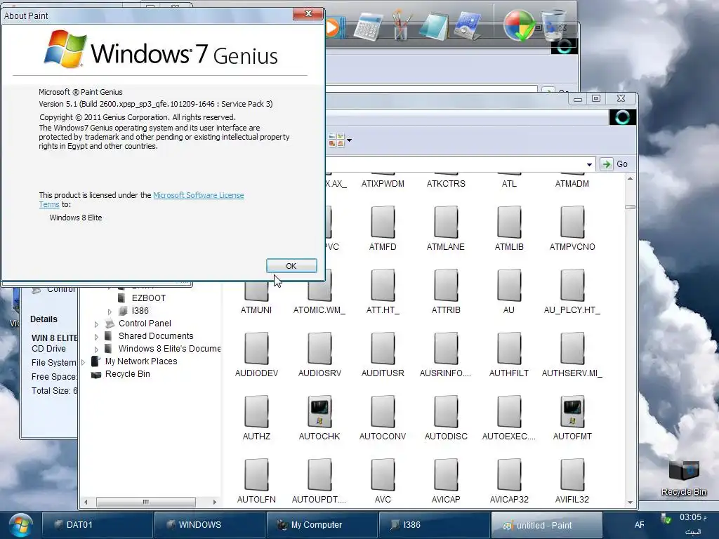
Task: Select the ATT.HT_ file icon
Action: [x=383, y=285]
